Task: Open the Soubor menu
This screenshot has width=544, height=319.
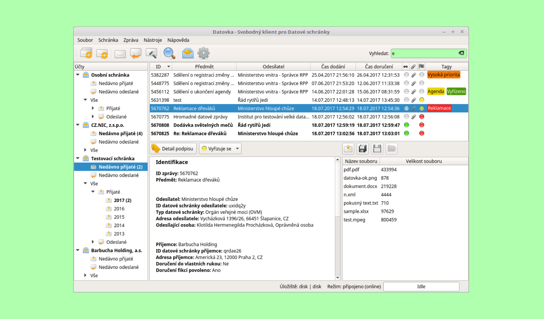Action: 85,40
